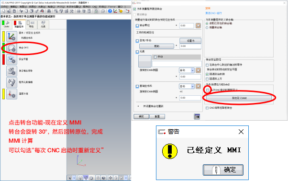Viewport: 288px width, 181px height.
Task: Enable redefine at each CNC start checkbox
Action: (208, 90)
